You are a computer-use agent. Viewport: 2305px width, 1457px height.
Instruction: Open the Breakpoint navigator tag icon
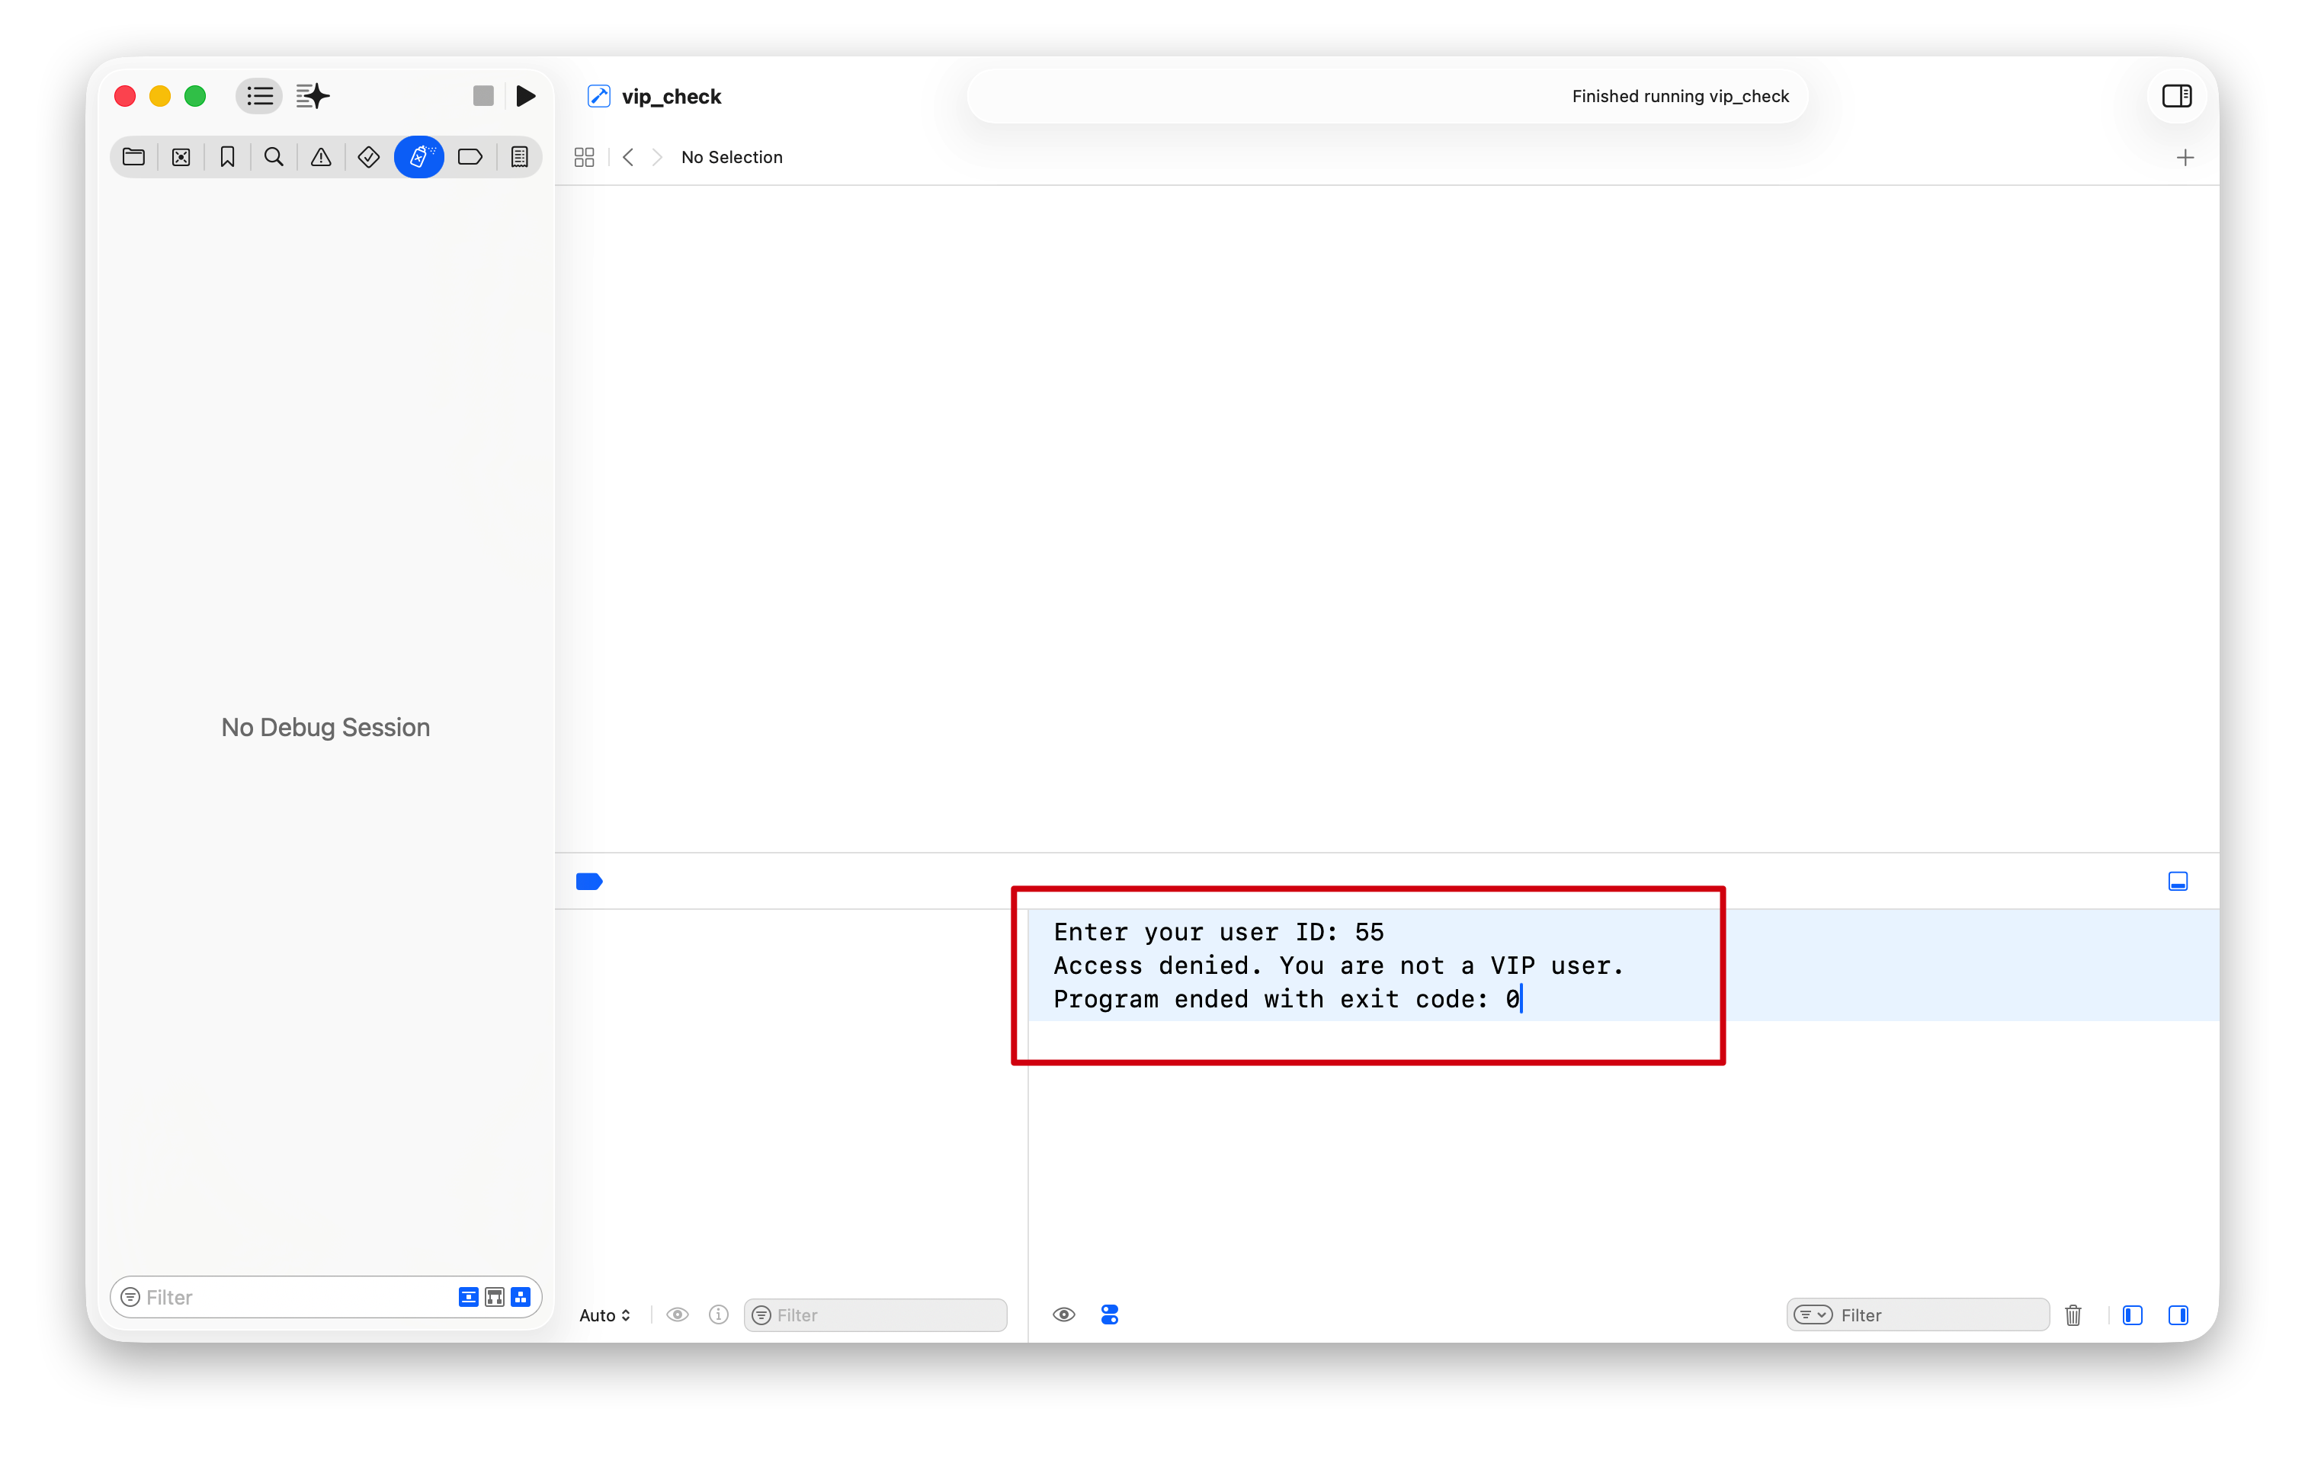click(x=470, y=157)
